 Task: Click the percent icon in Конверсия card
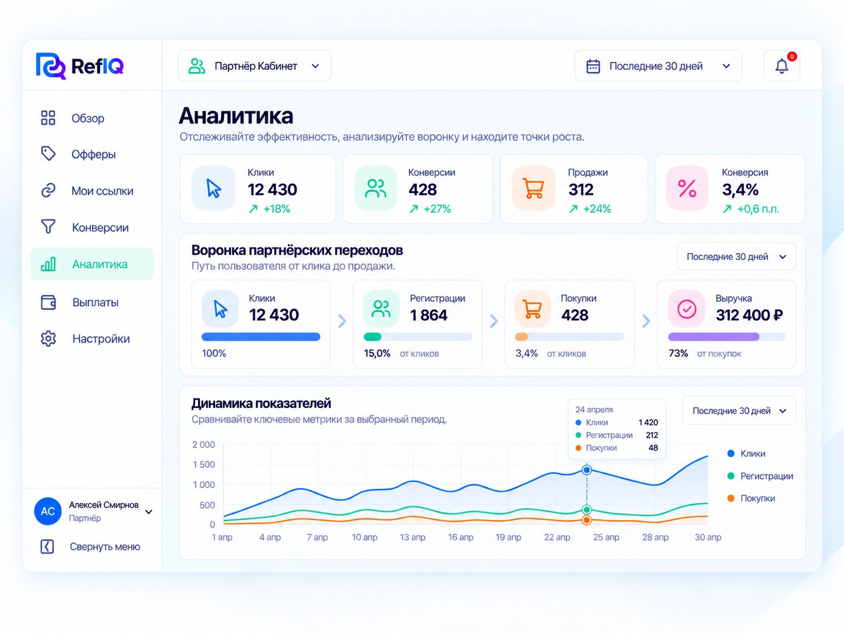pyautogui.click(x=687, y=188)
